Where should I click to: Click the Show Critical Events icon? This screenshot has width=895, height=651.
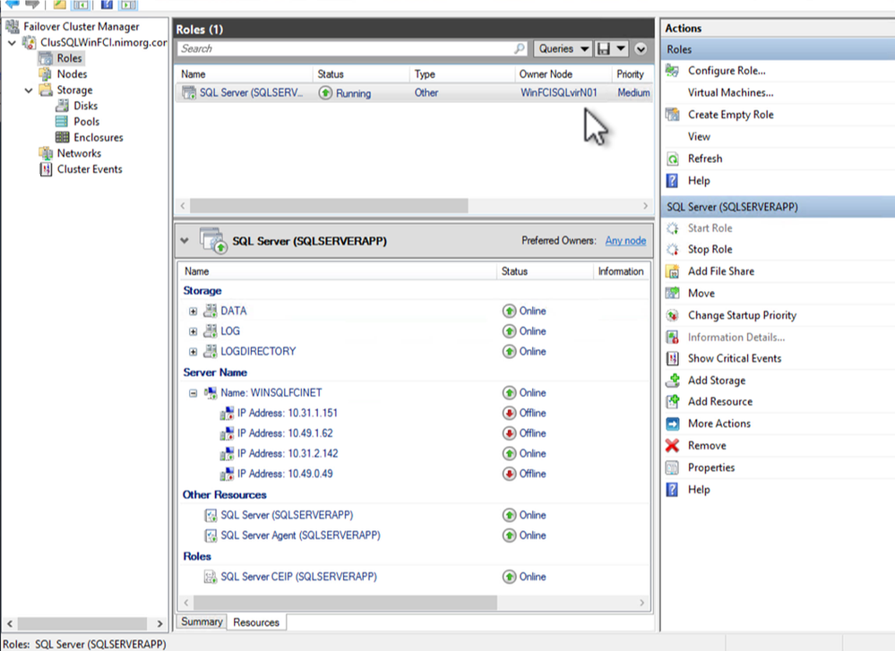[673, 358]
